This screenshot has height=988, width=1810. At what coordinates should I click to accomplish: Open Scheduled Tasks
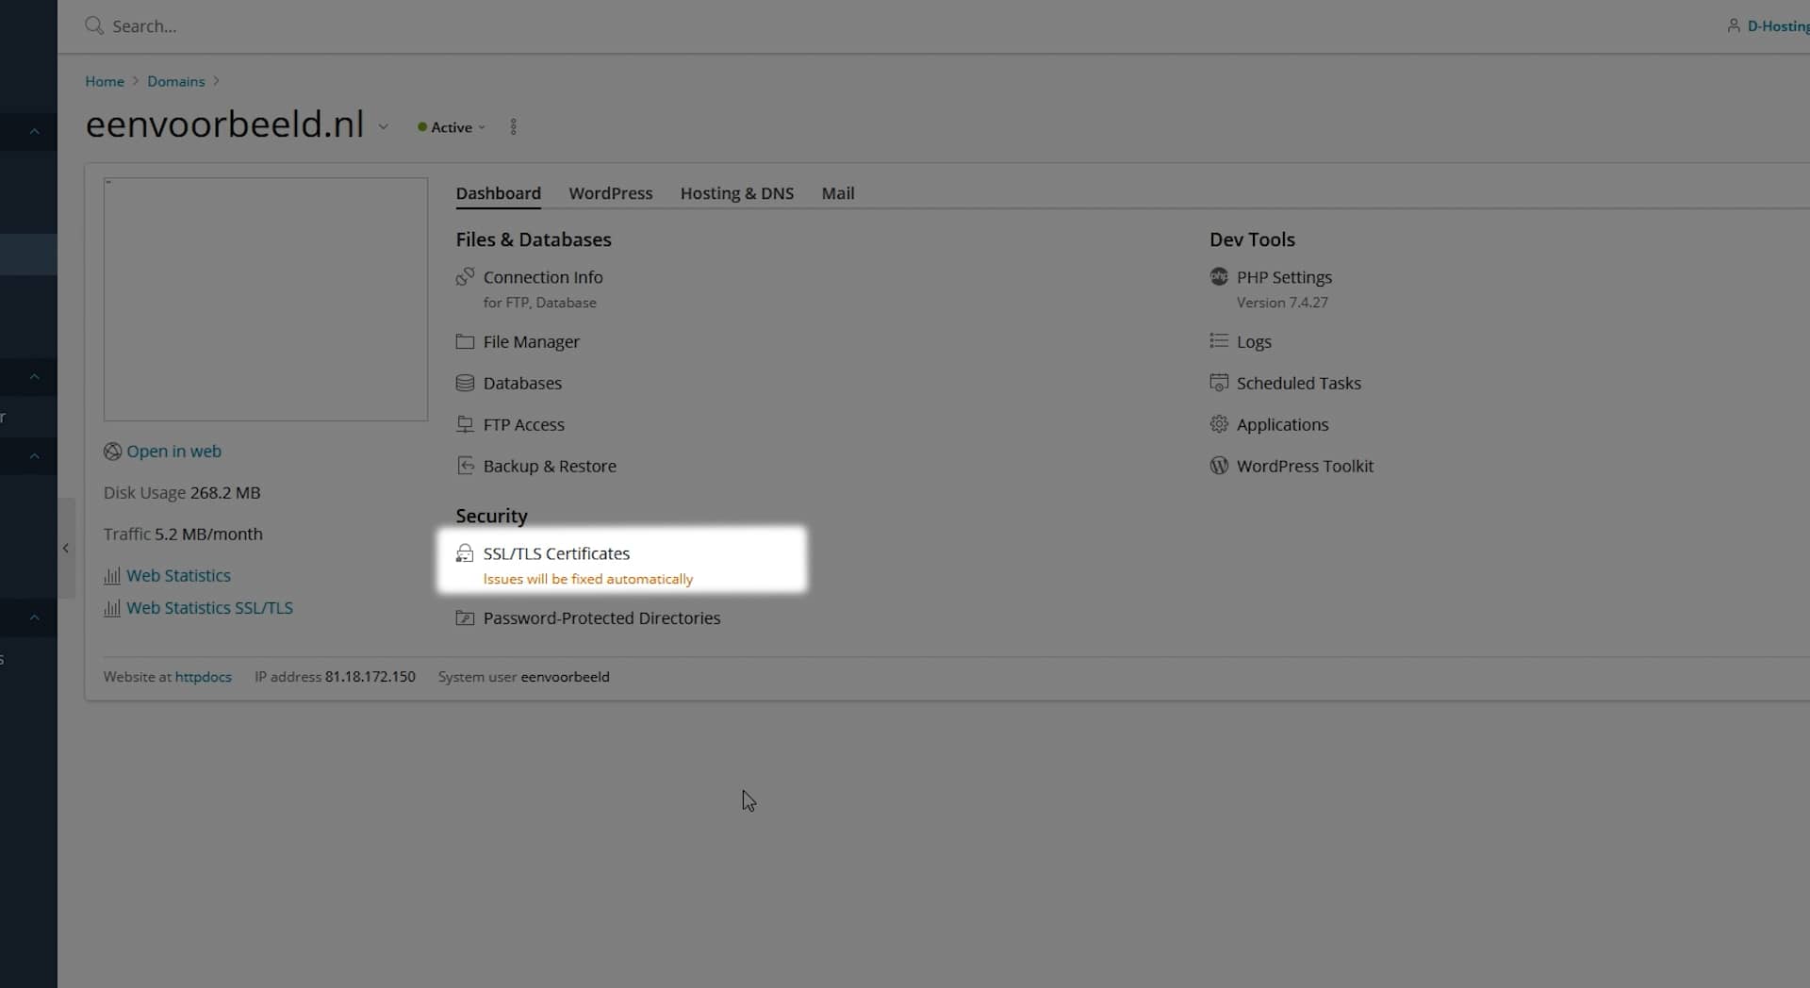[1298, 383]
